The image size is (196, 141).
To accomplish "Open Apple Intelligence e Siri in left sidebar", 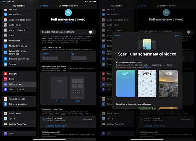I will [x=19, y=20].
